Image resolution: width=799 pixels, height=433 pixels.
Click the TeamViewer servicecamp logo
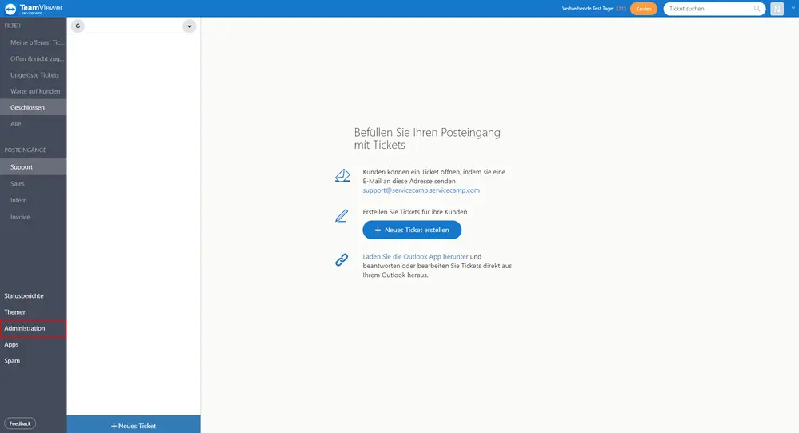click(x=34, y=9)
